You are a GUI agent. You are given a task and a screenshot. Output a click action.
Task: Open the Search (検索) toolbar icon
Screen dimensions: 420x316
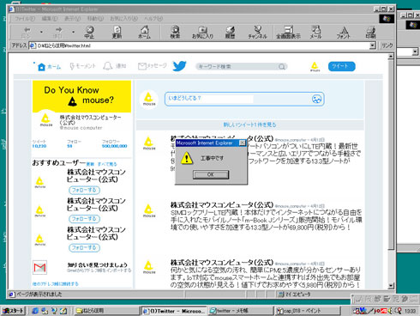pyautogui.click(x=175, y=32)
